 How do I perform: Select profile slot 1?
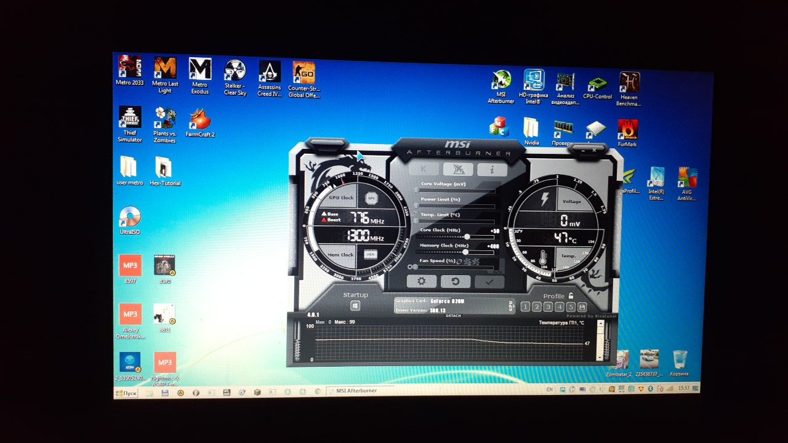[525, 306]
